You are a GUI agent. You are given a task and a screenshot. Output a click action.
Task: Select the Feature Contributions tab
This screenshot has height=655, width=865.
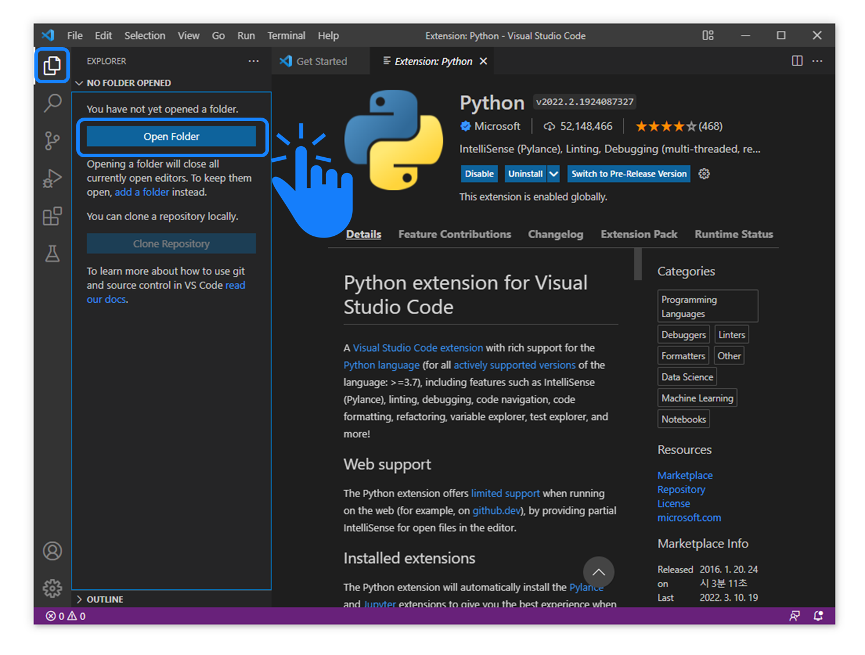(x=455, y=234)
